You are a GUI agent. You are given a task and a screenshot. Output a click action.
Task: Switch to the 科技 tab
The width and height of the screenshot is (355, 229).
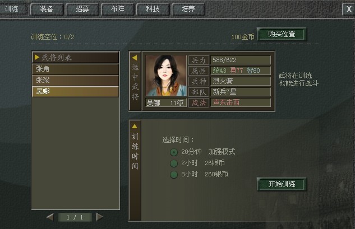click(x=153, y=9)
